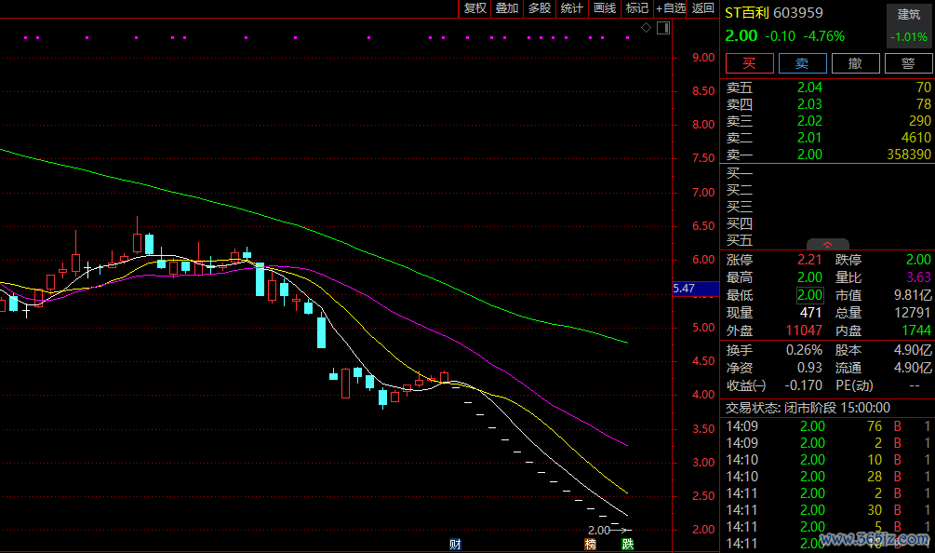Click the -4.76% change percentage
The width and height of the screenshot is (935, 553).
(x=823, y=36)
